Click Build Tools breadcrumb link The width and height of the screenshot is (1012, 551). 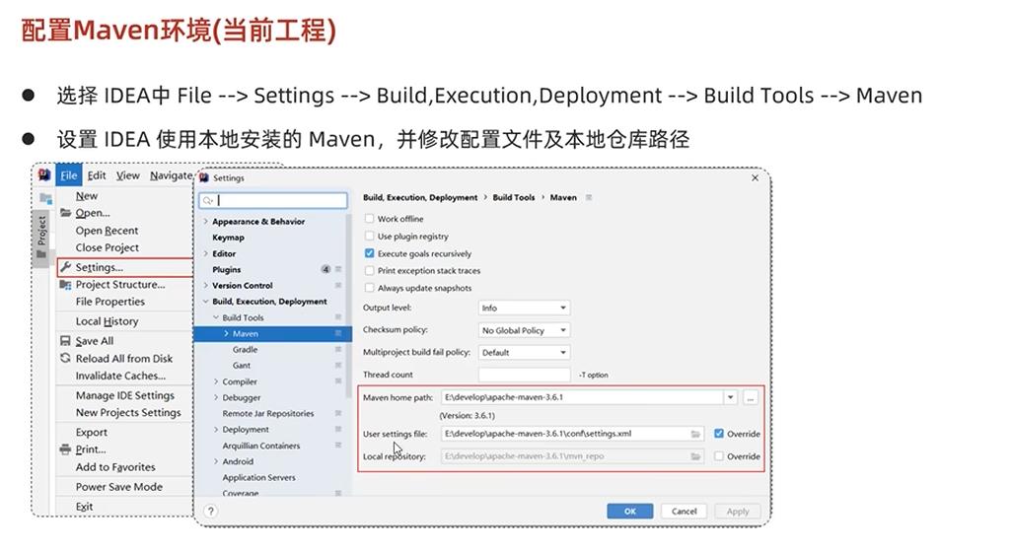click(x=514, y=197)
